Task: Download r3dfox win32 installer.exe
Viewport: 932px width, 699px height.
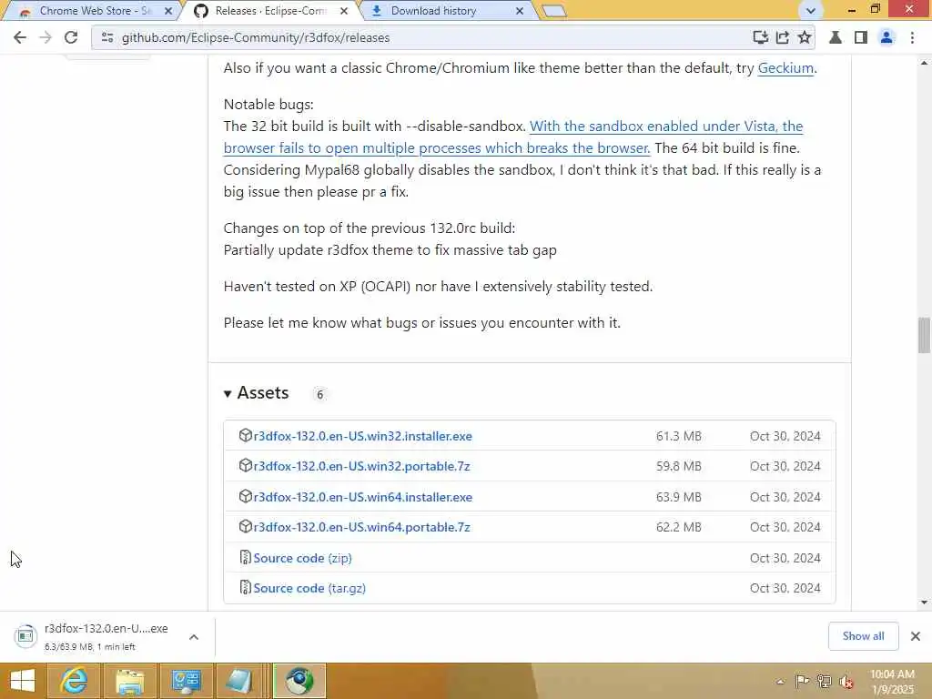Action: 362,436
